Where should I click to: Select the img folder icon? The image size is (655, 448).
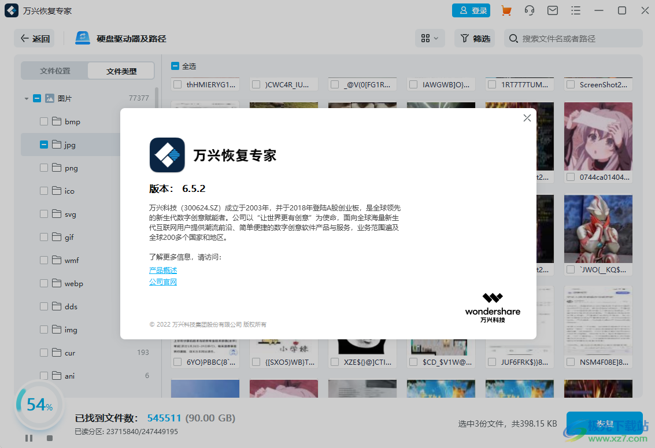[57, 329]
